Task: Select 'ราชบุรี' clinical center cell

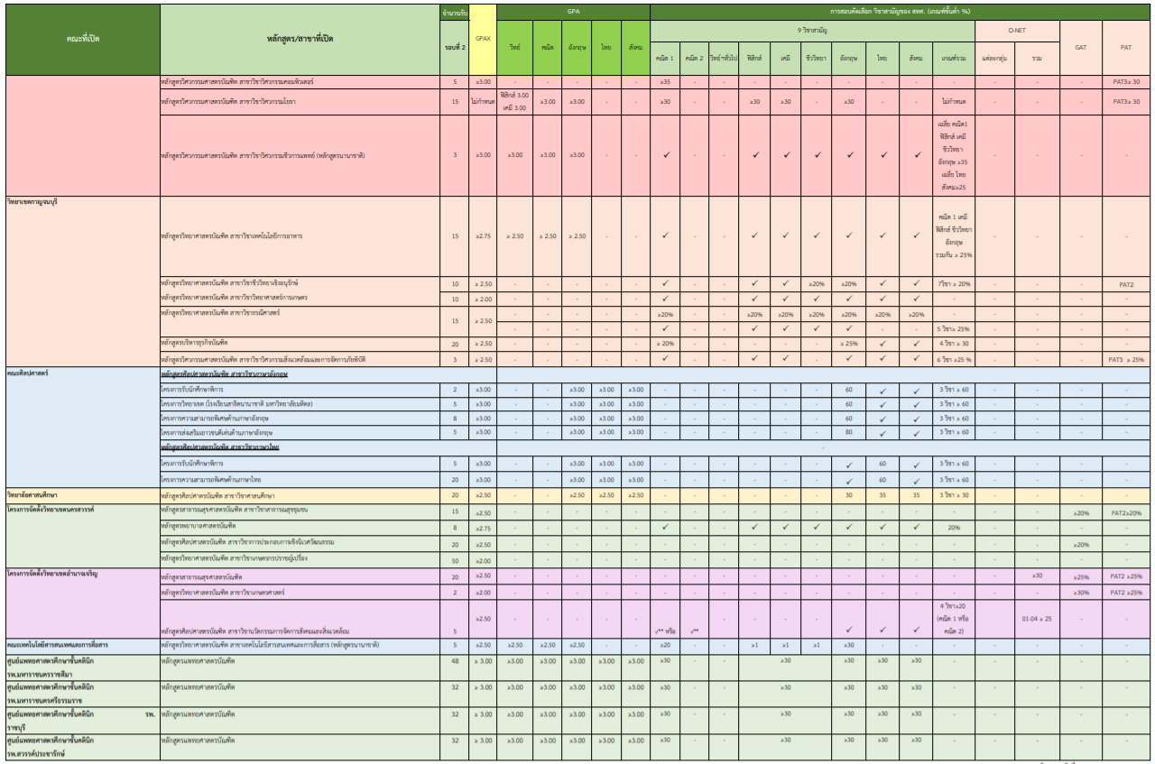Action: (82, 720)
